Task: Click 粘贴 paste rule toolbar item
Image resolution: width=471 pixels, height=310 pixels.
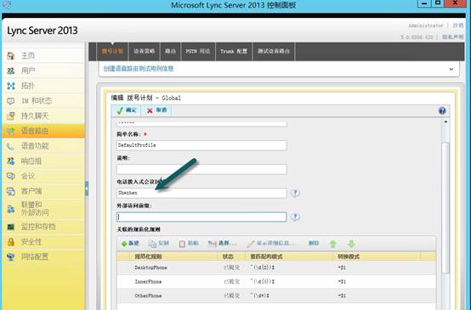Action: click(x=189, y=244)
